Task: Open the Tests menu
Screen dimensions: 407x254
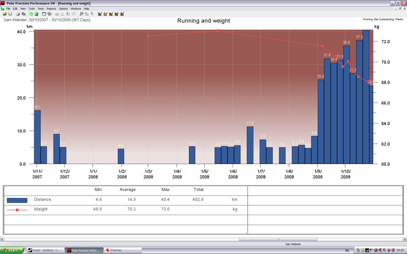Action: click(40, 8)
